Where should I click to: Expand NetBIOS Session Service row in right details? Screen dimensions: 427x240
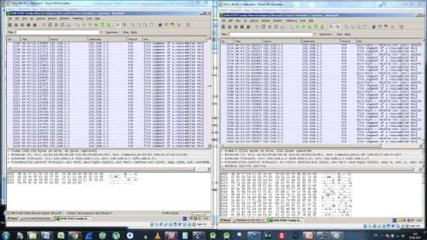coord(223,165)
